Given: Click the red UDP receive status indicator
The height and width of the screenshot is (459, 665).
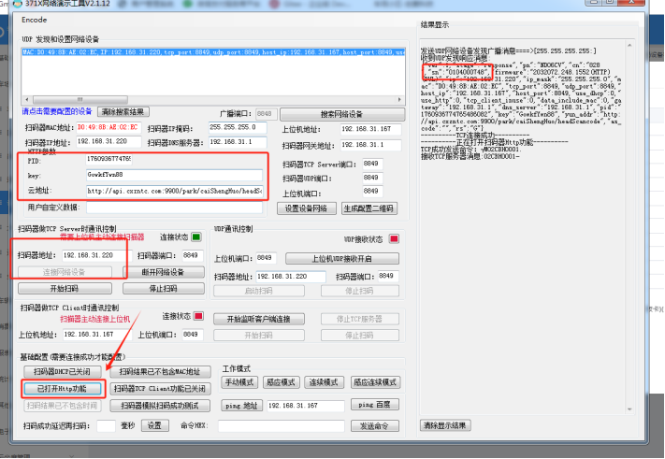Looking at the screenshot, I should pyautogui.click(x=394, y=239).
